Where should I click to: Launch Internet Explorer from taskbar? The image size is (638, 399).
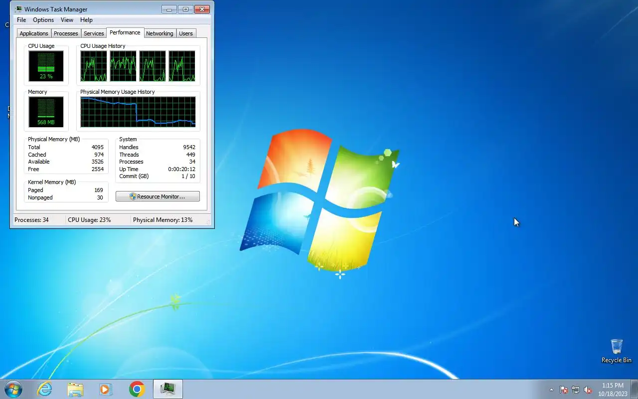45,389
